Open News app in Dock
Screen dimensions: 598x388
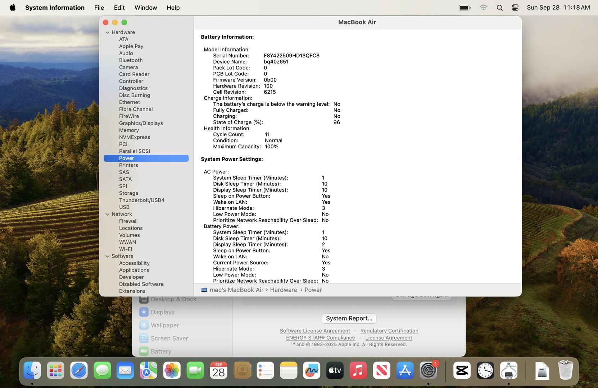coord(382,370)
